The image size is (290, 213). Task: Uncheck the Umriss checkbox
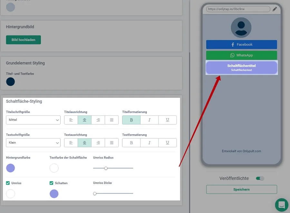[x=8, y=183]
